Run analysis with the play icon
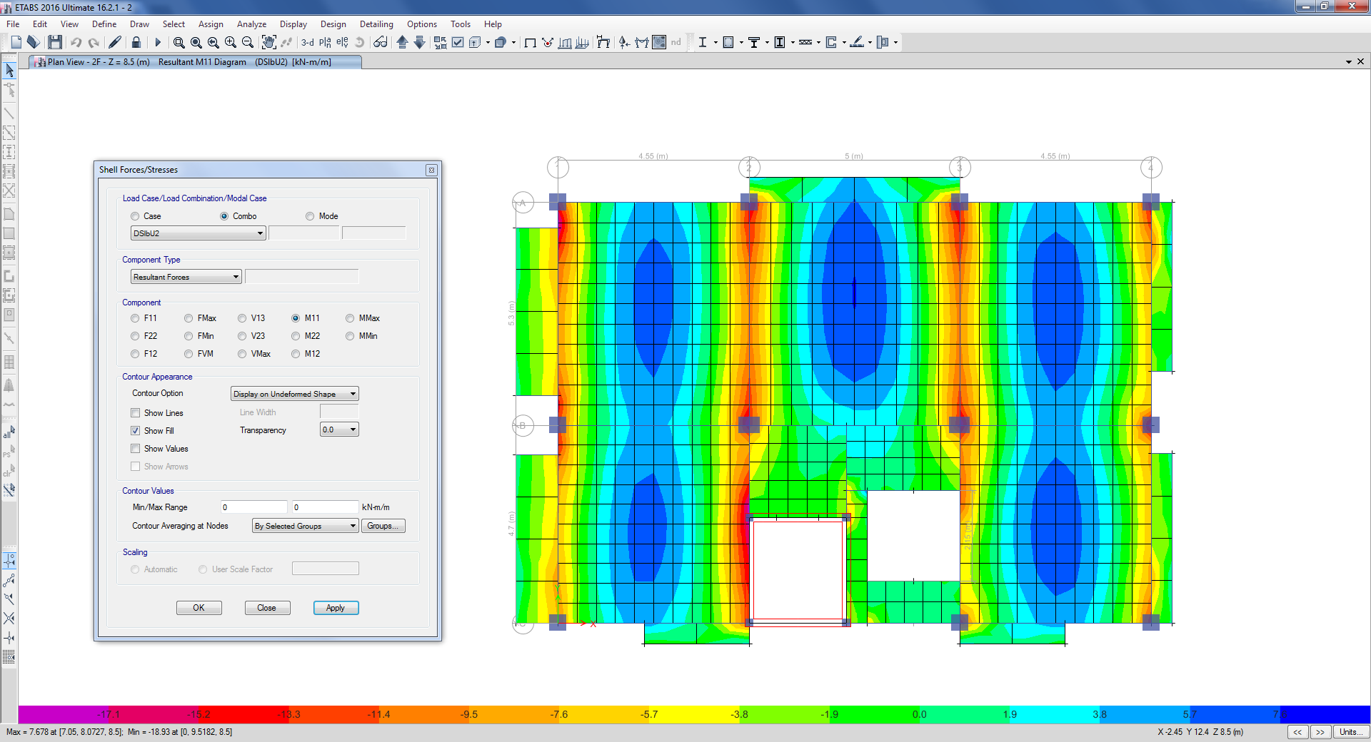Screen dimensions: 1371x742 [x=158, y=42]
